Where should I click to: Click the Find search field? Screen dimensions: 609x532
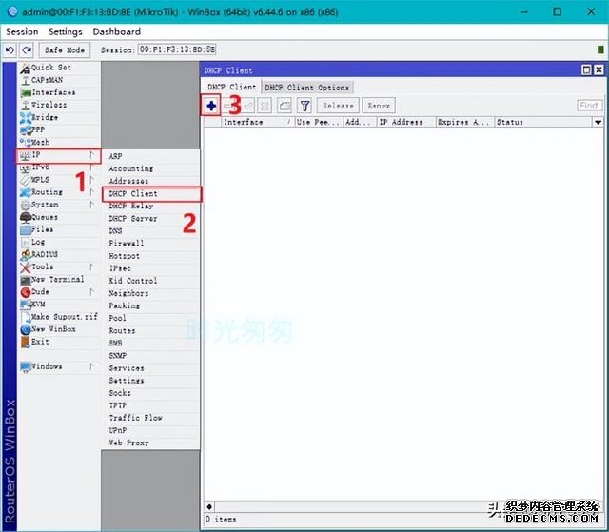(590, 106)
